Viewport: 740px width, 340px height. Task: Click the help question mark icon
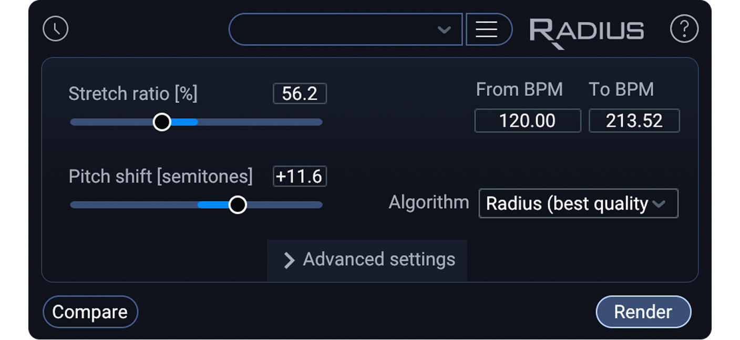[x=684, y=29]
